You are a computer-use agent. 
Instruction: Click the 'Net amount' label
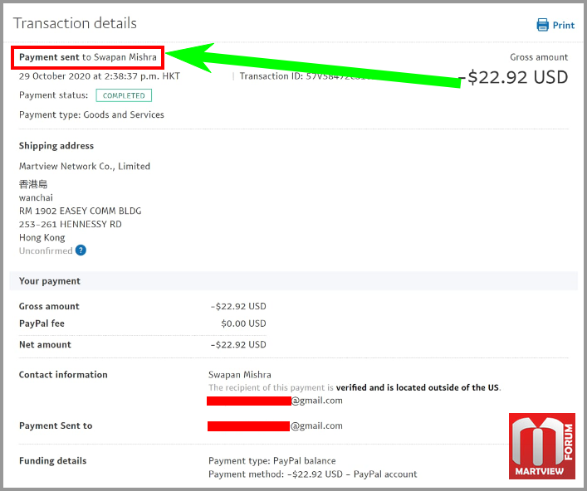tap(45, 344)
